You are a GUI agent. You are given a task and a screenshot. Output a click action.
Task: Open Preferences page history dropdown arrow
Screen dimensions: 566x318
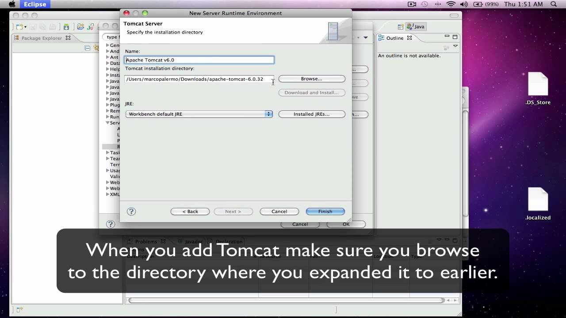tap(366, 38)
